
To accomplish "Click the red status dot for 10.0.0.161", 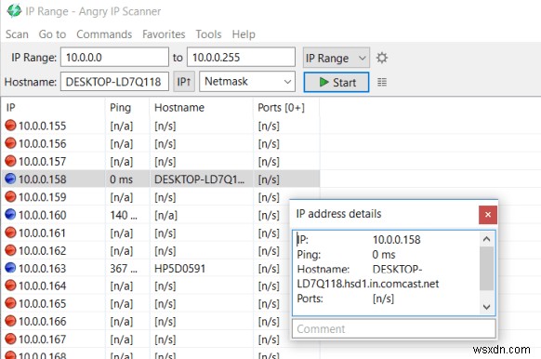I will point(10,233).
